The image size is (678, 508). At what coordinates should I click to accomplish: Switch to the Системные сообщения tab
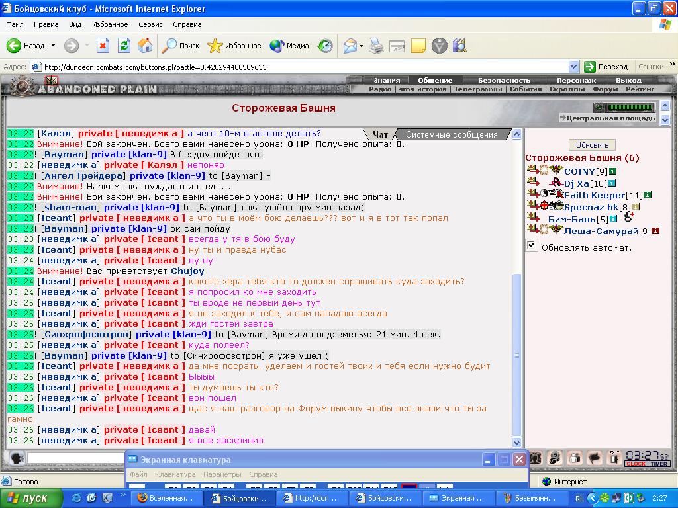pyautogui.click(x=452, y=134)
